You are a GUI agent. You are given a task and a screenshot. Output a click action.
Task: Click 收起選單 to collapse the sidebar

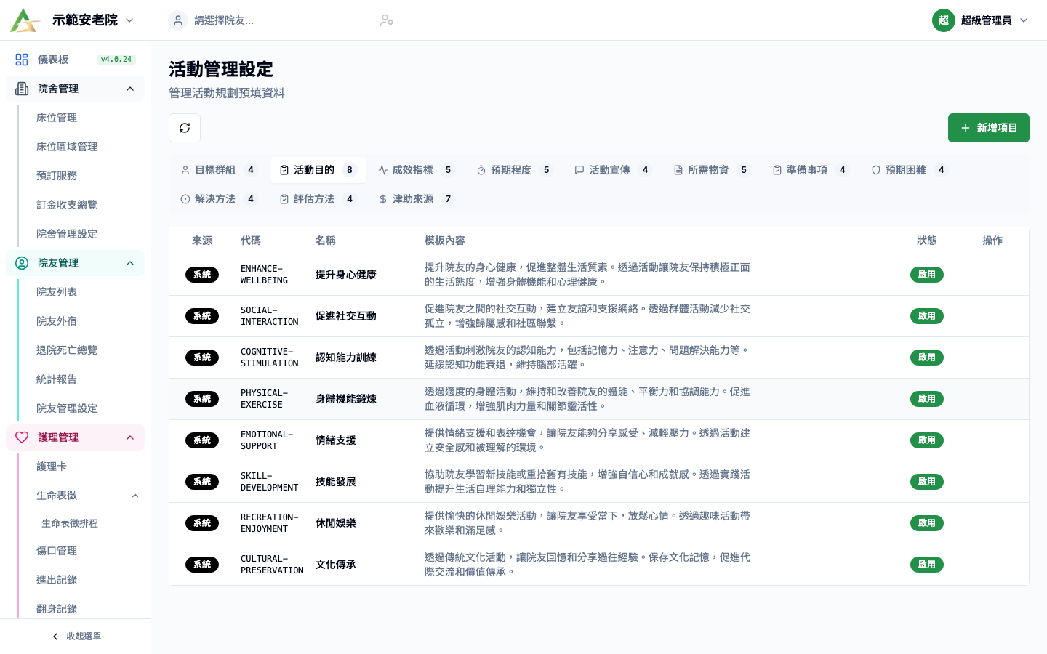[x=76, y=637]
